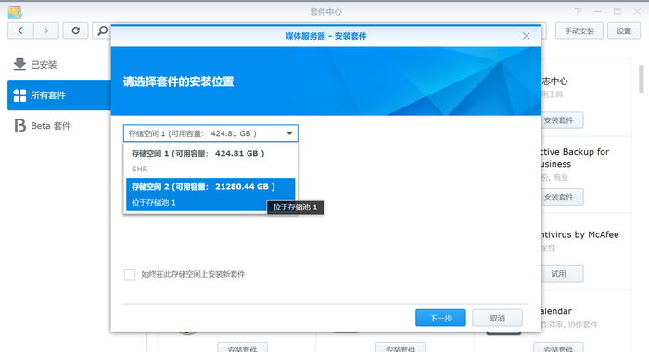Viewport: 649px width, 352px height.
Task: Enable 始终在此存储空间上安装新套件 checkbox
Action: tap(130, 274)
